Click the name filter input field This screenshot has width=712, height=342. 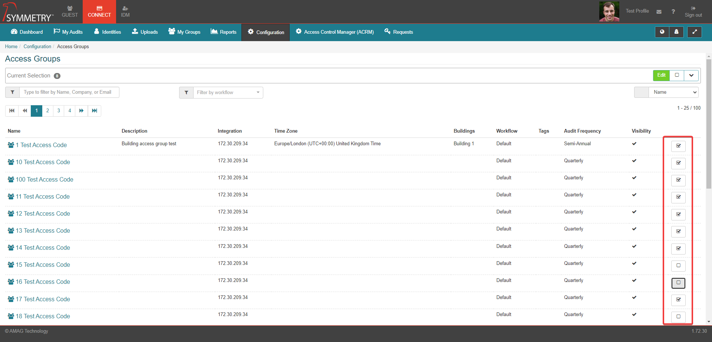coord(69,92)
